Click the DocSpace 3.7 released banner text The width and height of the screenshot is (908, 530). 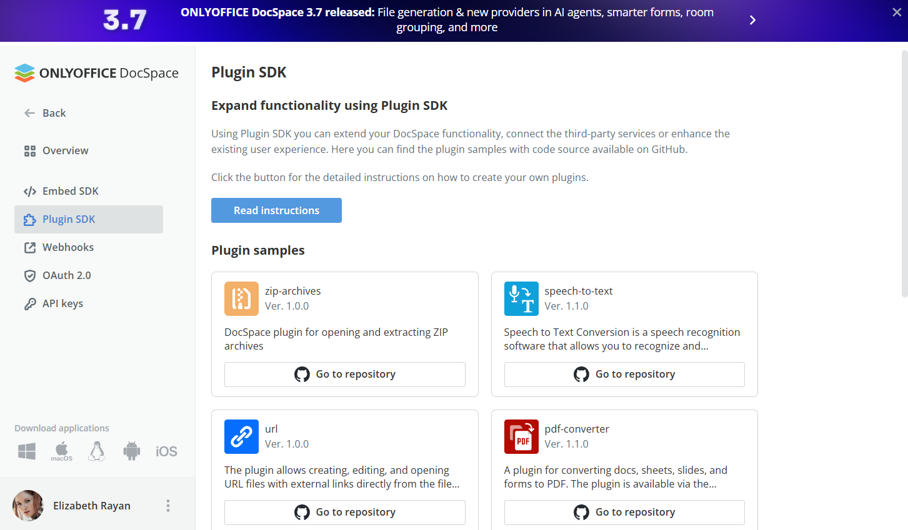[447, 20]
